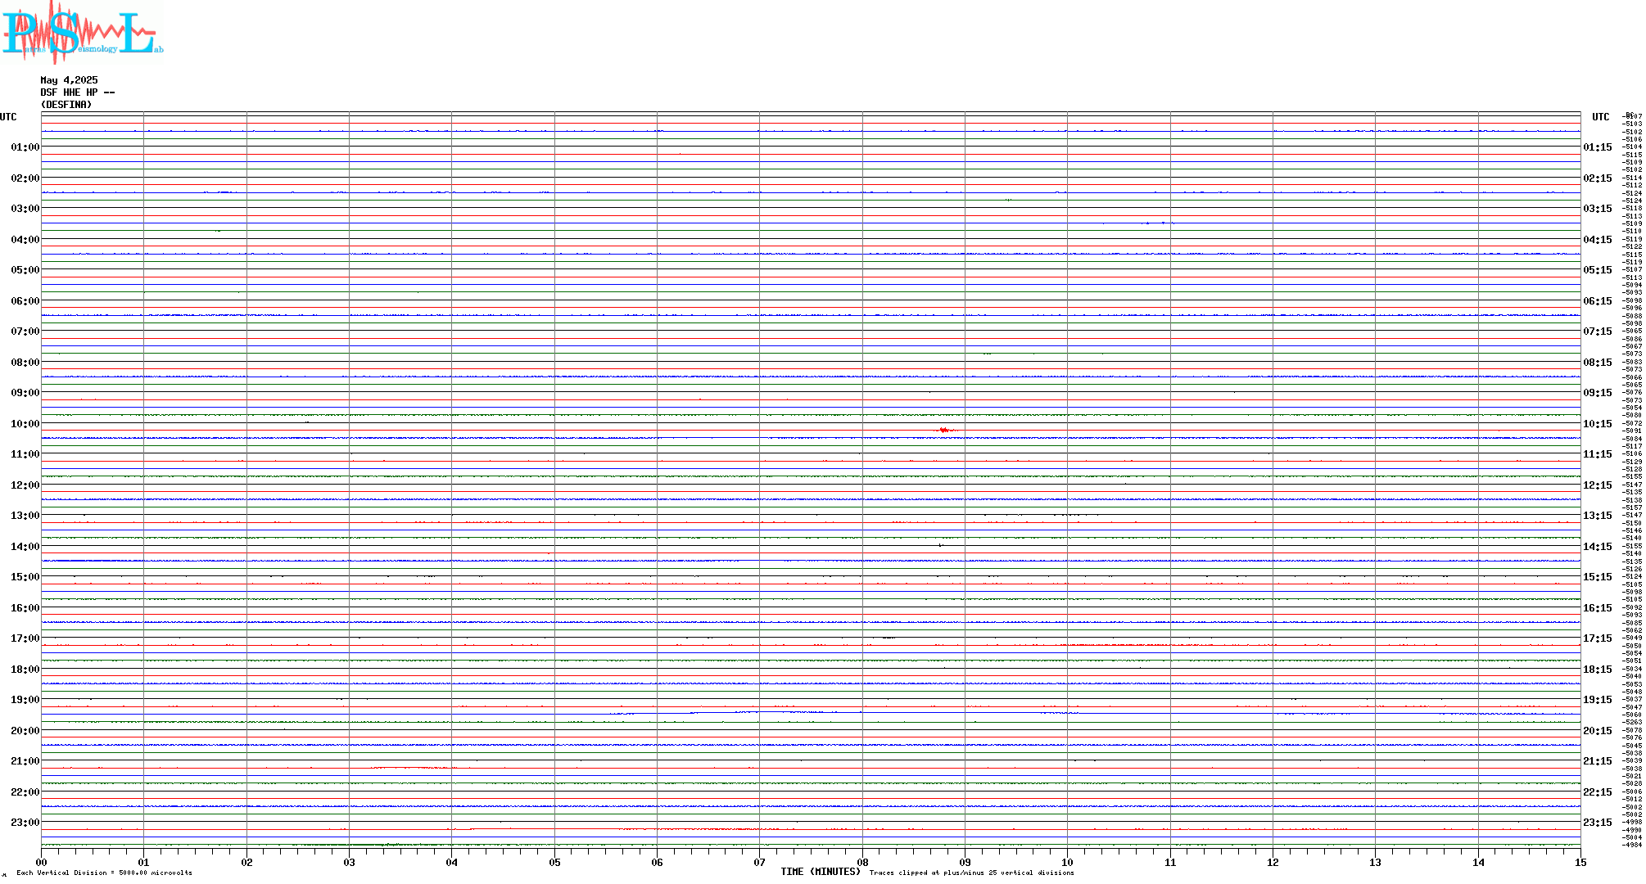
Task: Click the 02:00 hour label
Action: [25, 178]
